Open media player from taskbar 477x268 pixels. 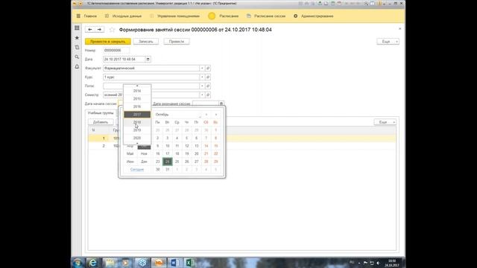click(126, 263)
